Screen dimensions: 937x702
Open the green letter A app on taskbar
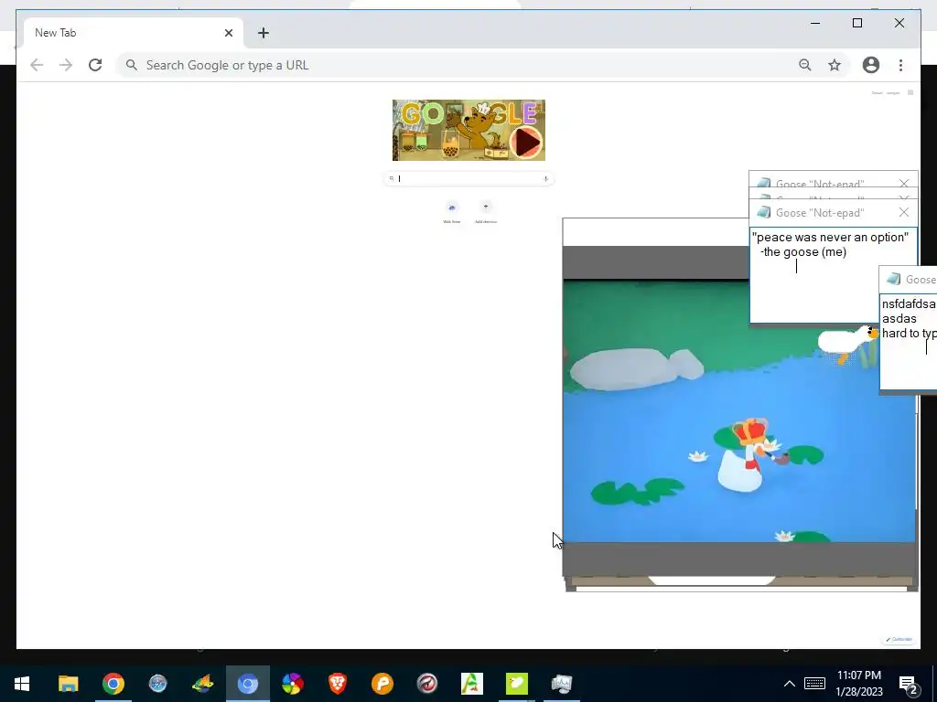471,684
